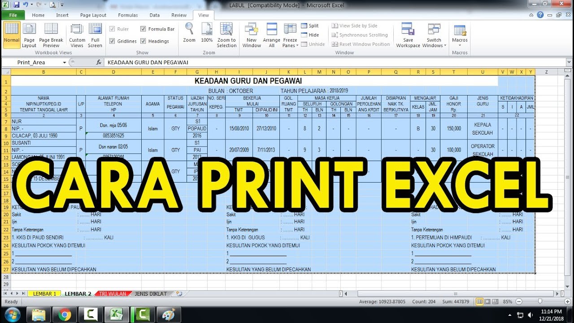Viewport: 574px width, 323px height.
Task: Select Normal view in status bar
Action: click(x=480, y=301)
